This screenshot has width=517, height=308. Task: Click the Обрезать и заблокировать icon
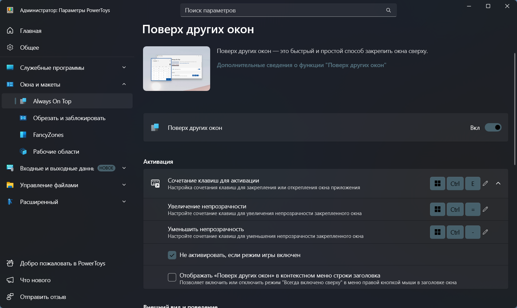(x=23, y=118)
